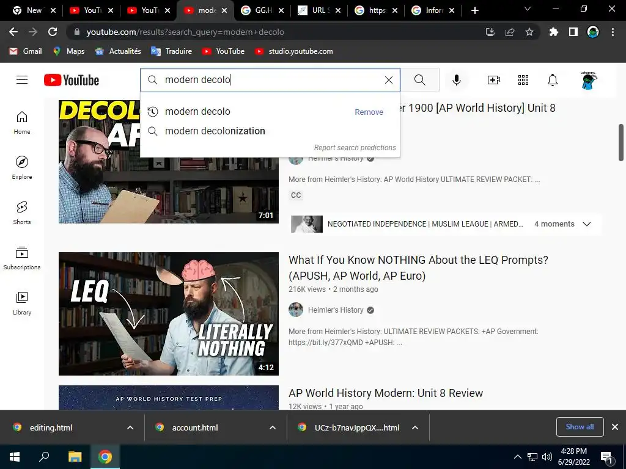Go to Home in the sidebar
Screen dimensions: 626x469
22,122
